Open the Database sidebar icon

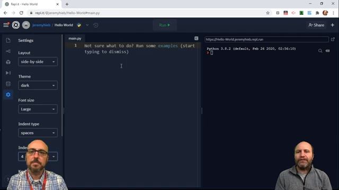tap(8, 84)
